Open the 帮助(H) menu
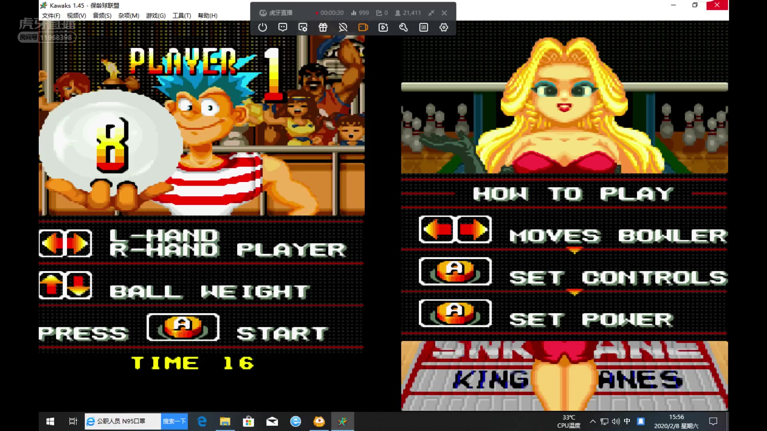 [207, 16]
